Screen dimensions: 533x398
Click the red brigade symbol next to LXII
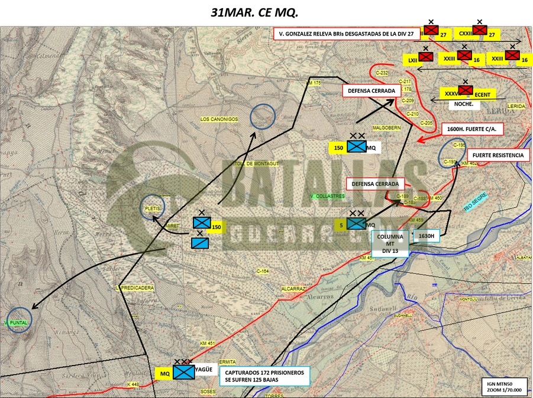425,57
